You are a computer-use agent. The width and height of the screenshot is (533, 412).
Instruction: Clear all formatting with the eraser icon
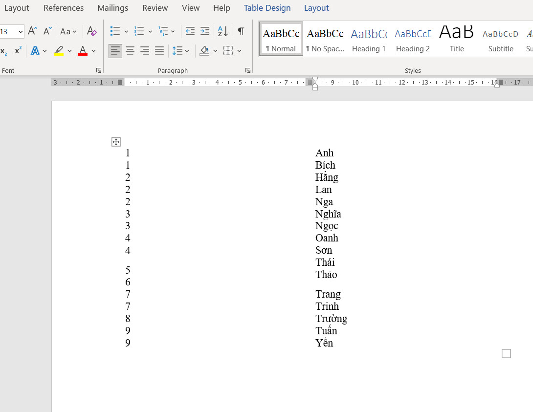click(91, 31)
